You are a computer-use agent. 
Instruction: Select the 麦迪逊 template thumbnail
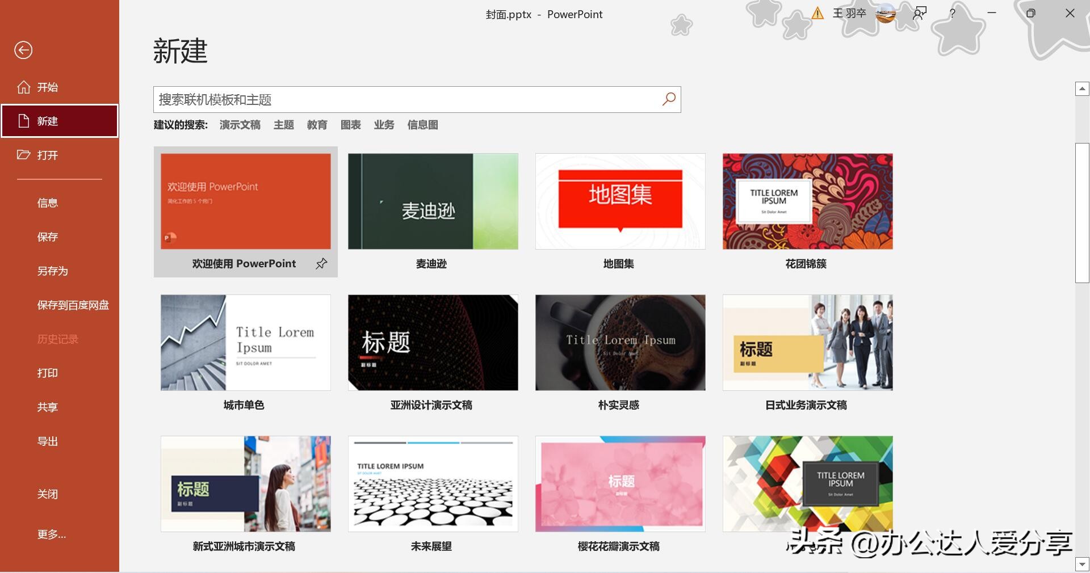433,201
